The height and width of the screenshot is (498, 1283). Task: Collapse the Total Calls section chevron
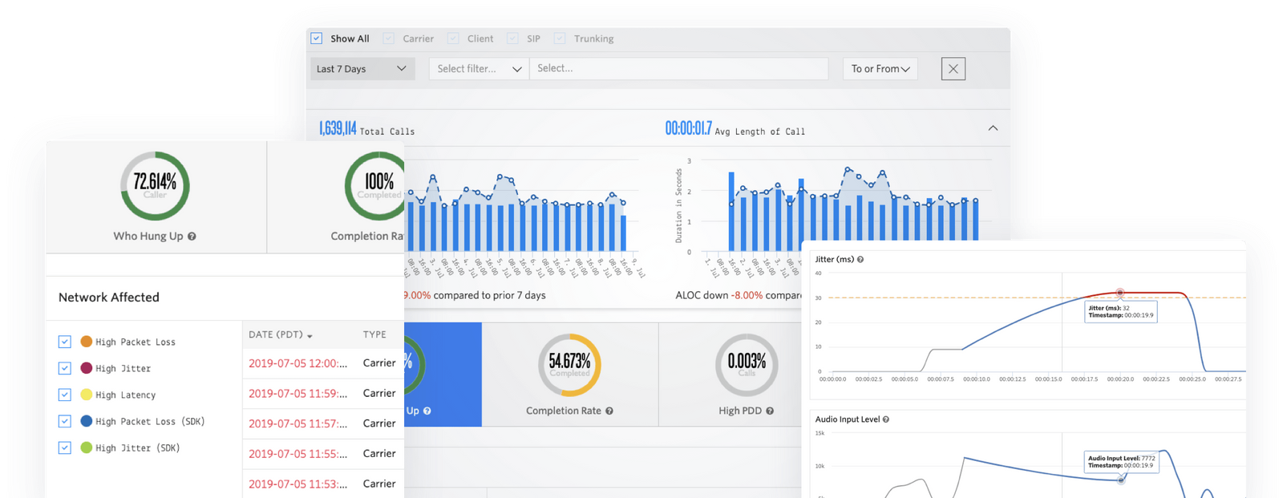pyautogui.click(x=993, y=128)
